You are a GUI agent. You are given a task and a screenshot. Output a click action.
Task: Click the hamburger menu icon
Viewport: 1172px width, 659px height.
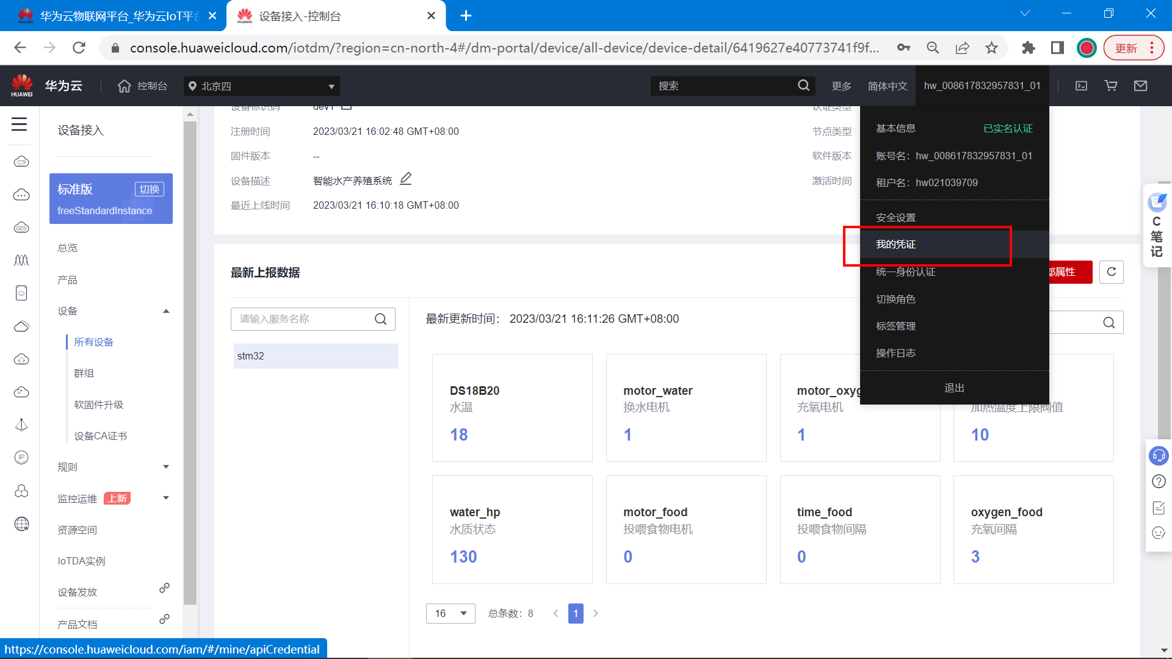tap(19, 124)
